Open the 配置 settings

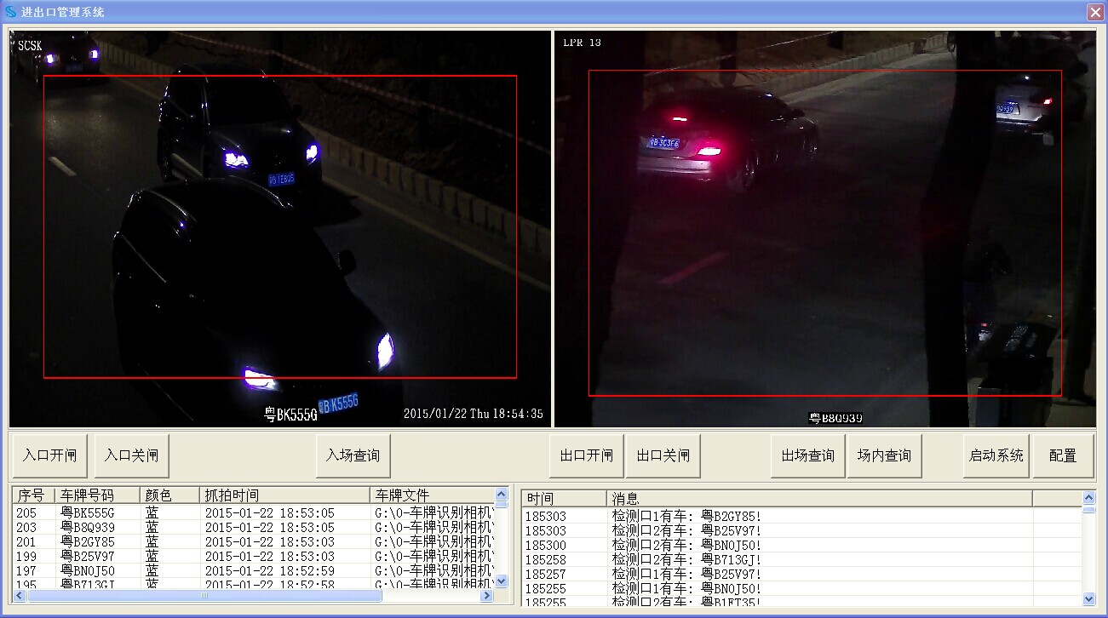1063,455
